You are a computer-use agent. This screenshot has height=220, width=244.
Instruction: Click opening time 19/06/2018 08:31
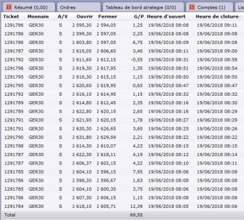(168, 60)
